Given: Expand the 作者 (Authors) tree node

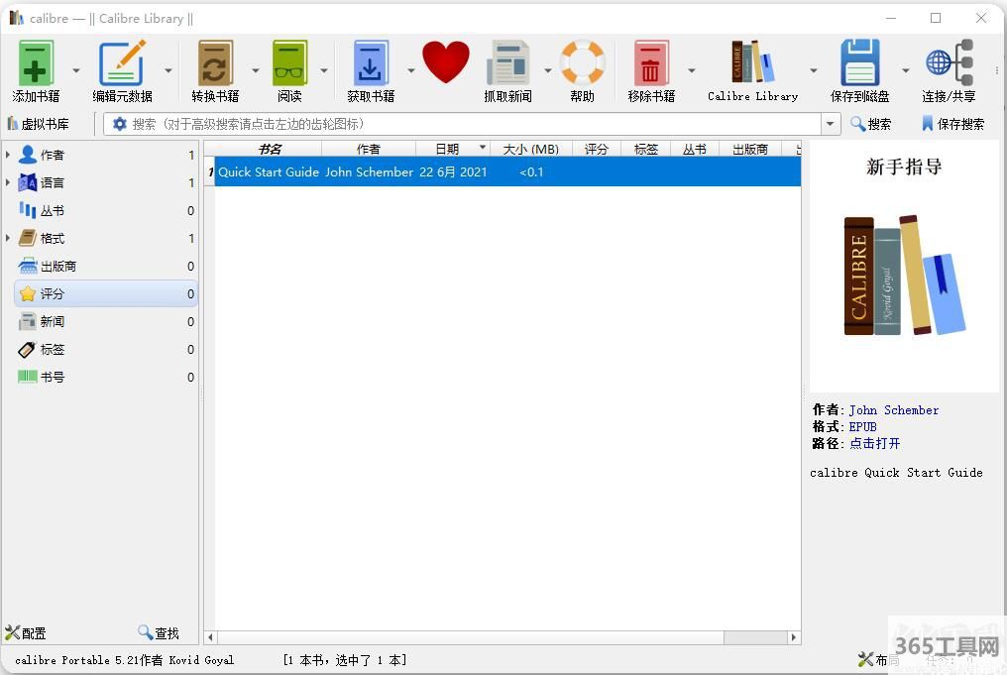Looking at the screenshot, I should click(x=8, y=155).
